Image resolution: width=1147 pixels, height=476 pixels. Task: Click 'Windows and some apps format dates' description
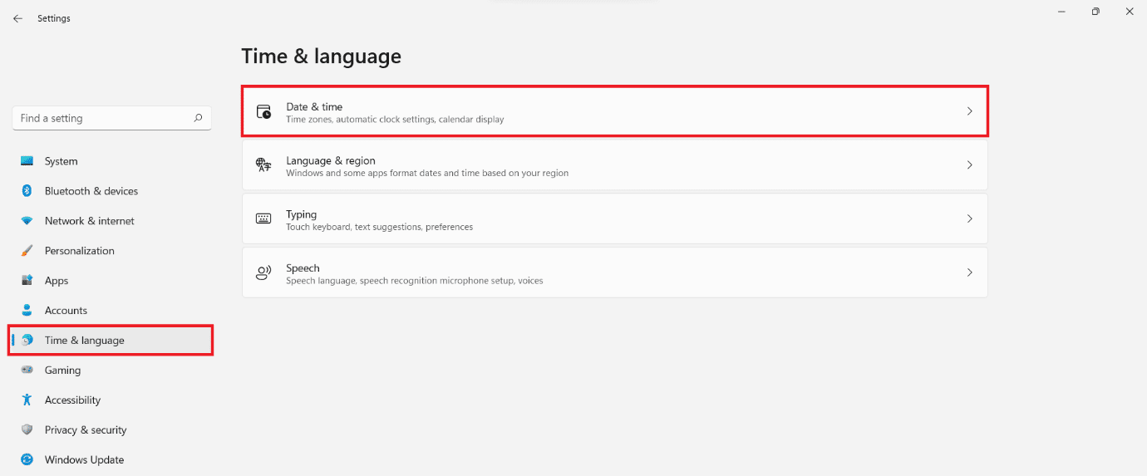tap(427, 174)
